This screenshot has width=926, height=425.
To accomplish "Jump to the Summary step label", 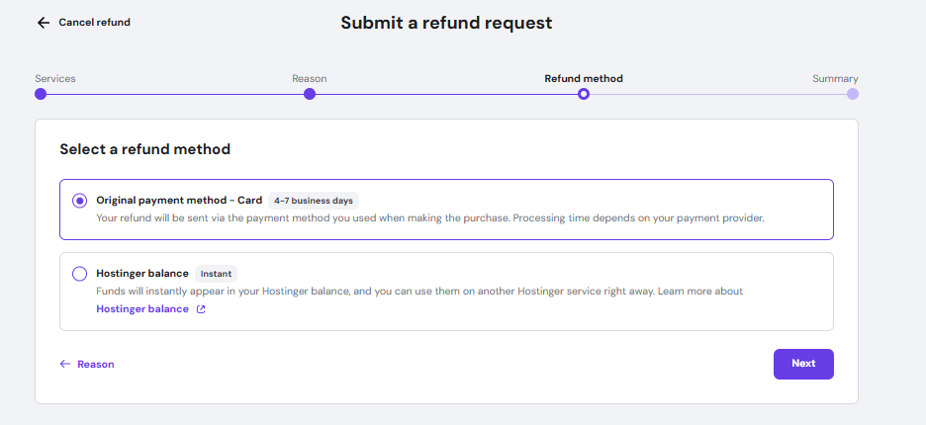I will [x=835, y=78].
